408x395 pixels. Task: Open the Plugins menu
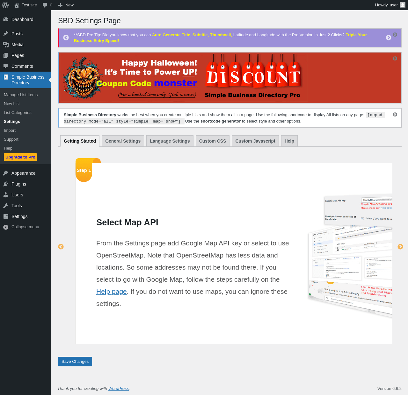[x=25, y=184]
